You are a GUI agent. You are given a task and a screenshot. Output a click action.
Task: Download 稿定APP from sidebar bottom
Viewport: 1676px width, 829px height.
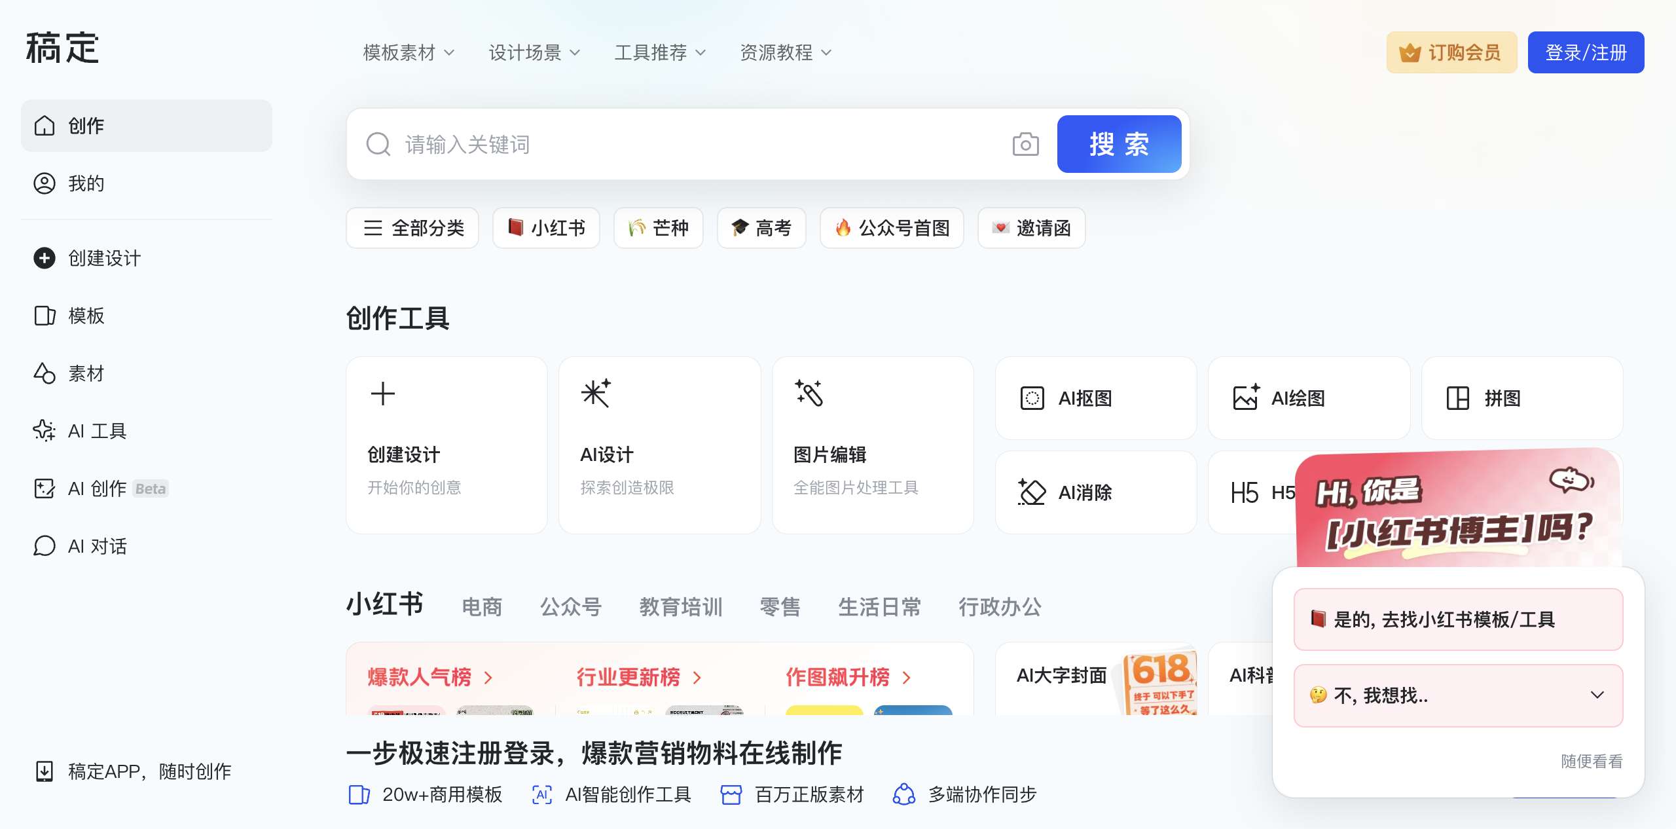click(x=149, y=771)
